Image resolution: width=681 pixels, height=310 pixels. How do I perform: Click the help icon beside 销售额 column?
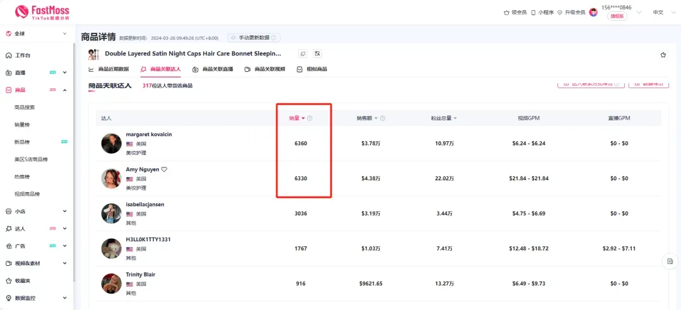coord(383,118)
